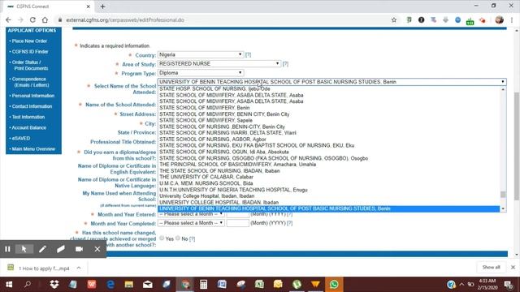
Task: Choose the pen annotation tool
Action: 42,249
